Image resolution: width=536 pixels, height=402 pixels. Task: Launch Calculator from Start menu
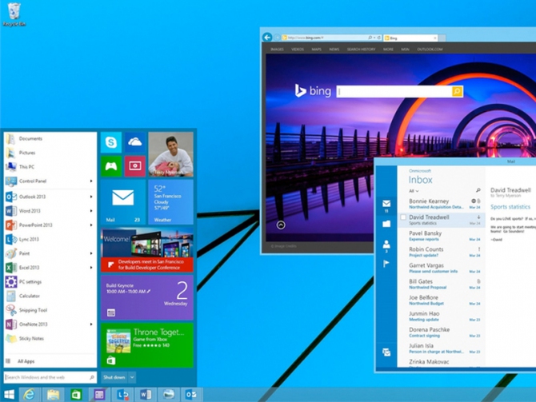tap(50, 296)
